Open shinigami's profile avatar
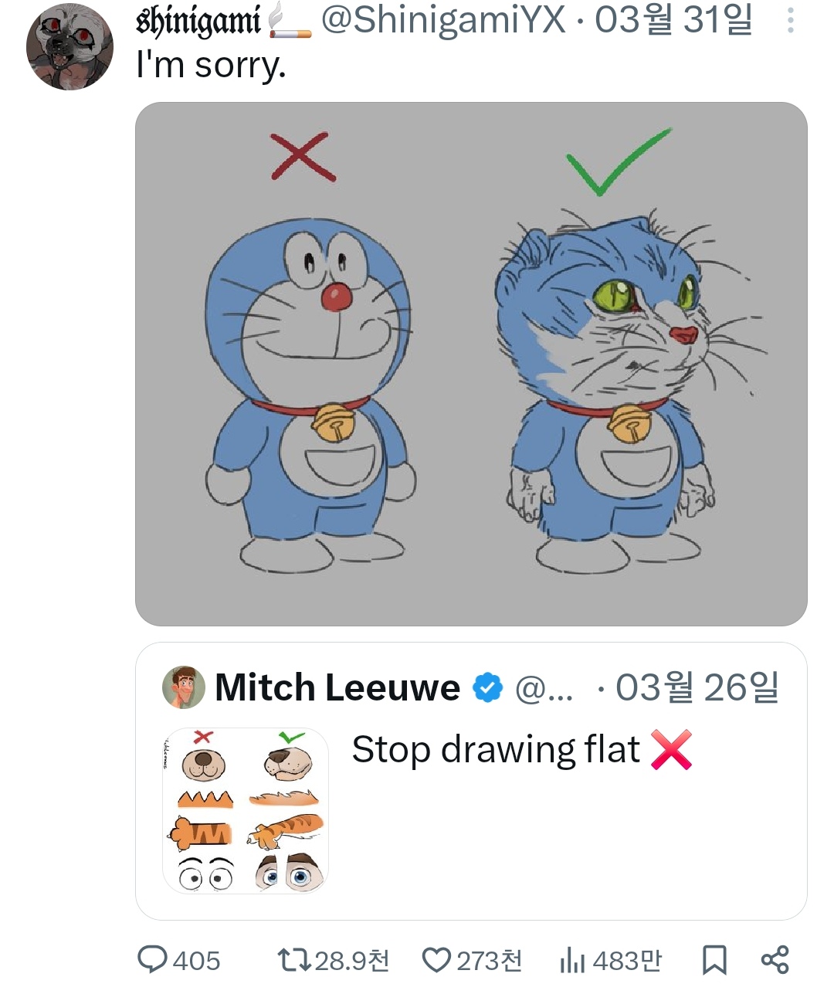Image resolution: width=834 pixels, height=994 pixels. [x=69, y=47]
